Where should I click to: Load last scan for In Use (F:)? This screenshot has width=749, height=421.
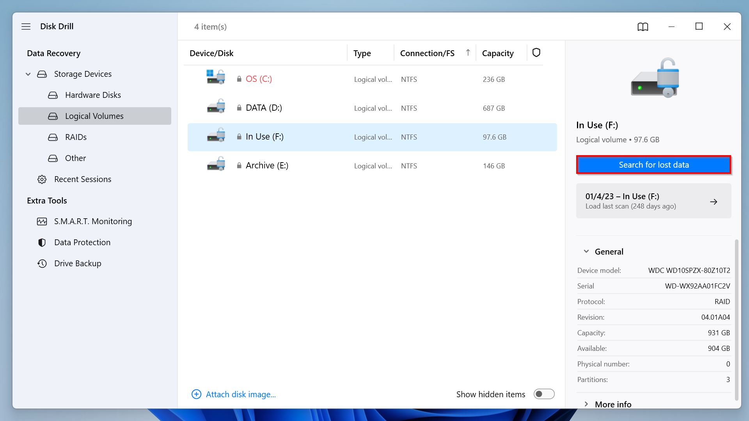click(x=653, y=200)
